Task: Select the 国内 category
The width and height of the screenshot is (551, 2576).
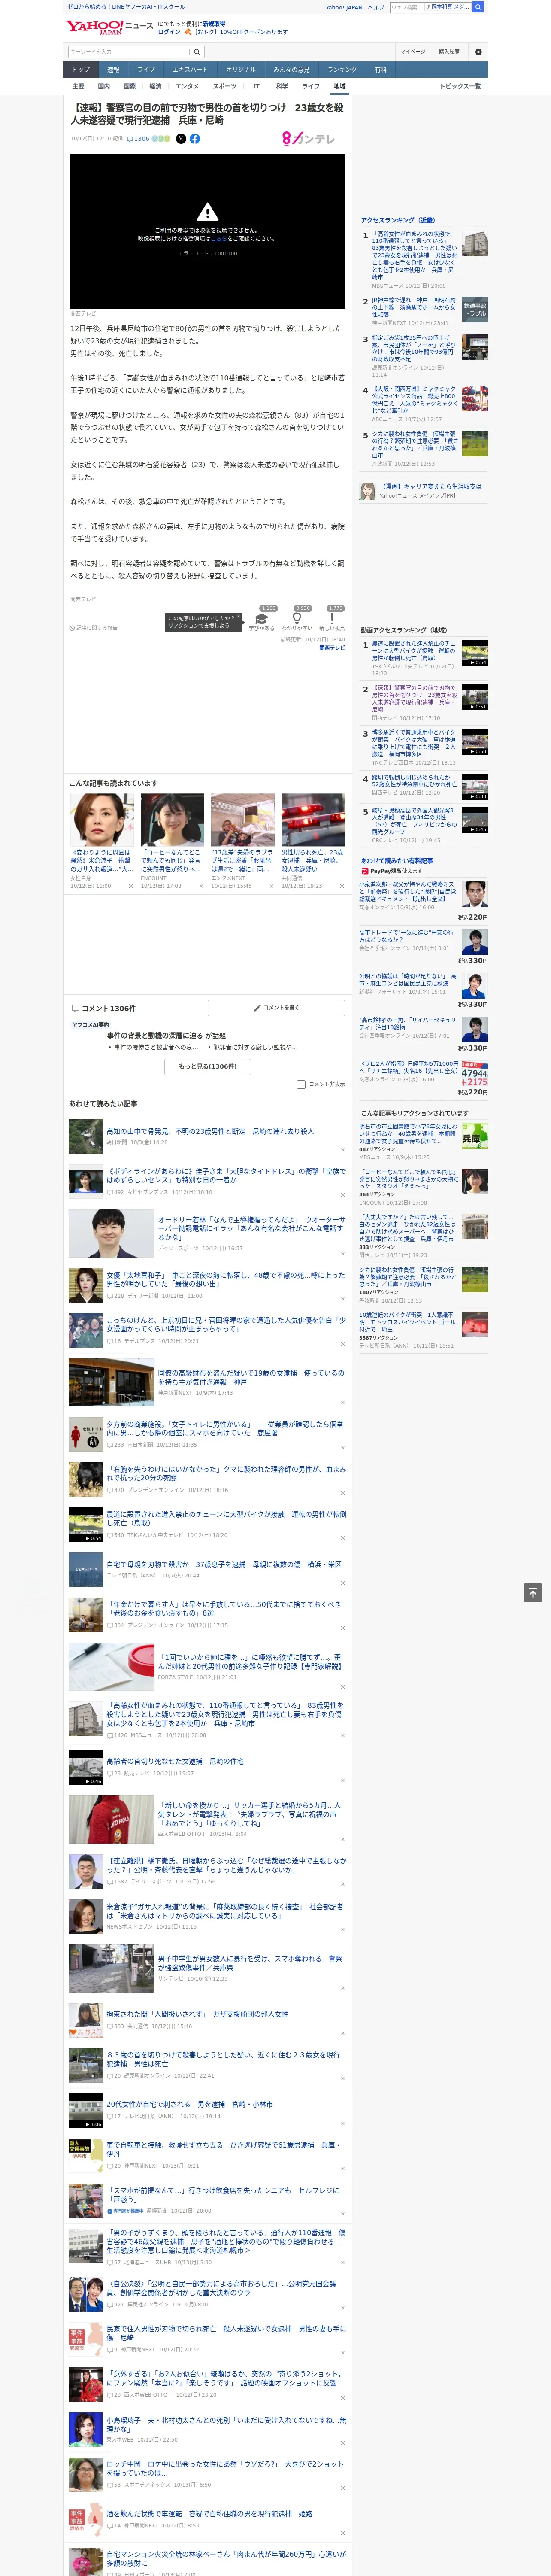Action: pyautogui.click(x=104, y=86)
